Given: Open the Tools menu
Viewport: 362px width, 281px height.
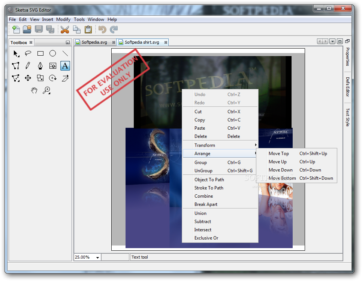Looking at the screenshot, I should click(79, 19).
